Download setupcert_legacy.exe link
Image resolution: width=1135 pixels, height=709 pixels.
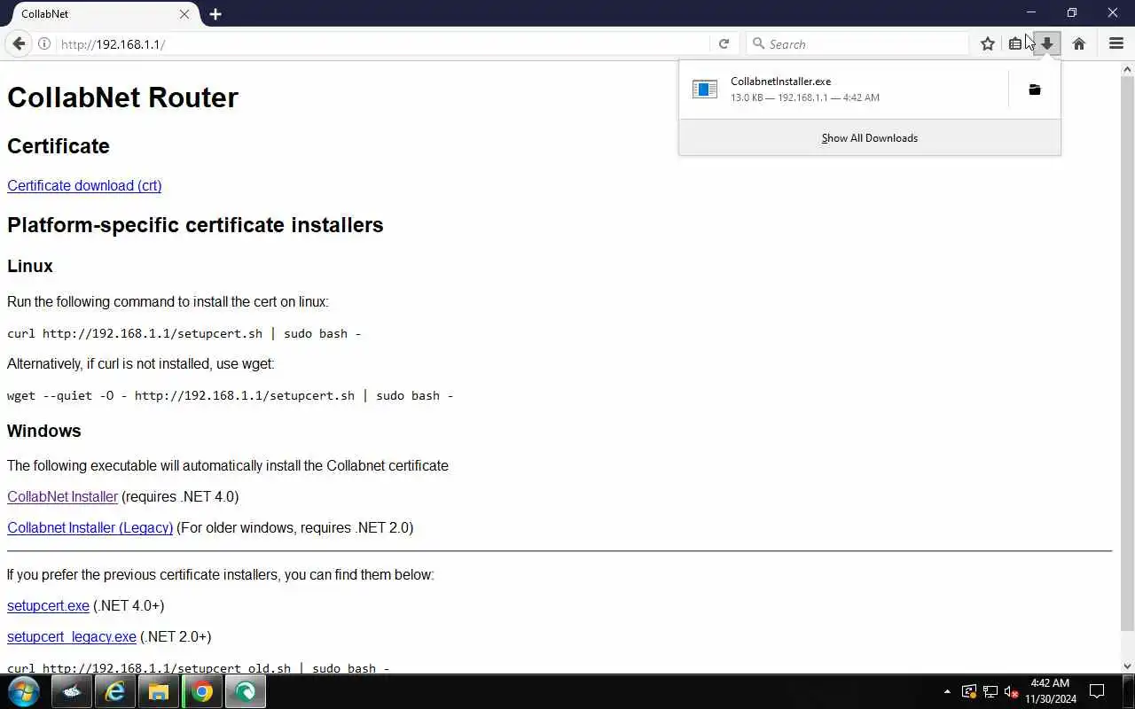(x=72, y=636)
